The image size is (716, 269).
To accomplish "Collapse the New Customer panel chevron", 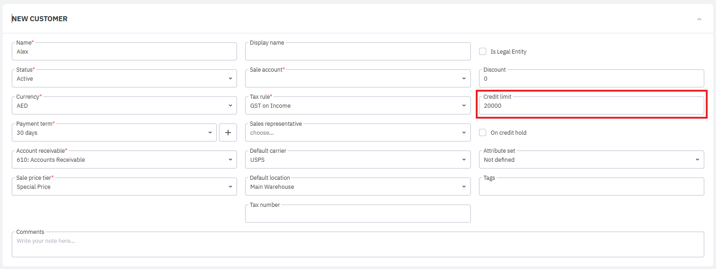I will [699, 19].
